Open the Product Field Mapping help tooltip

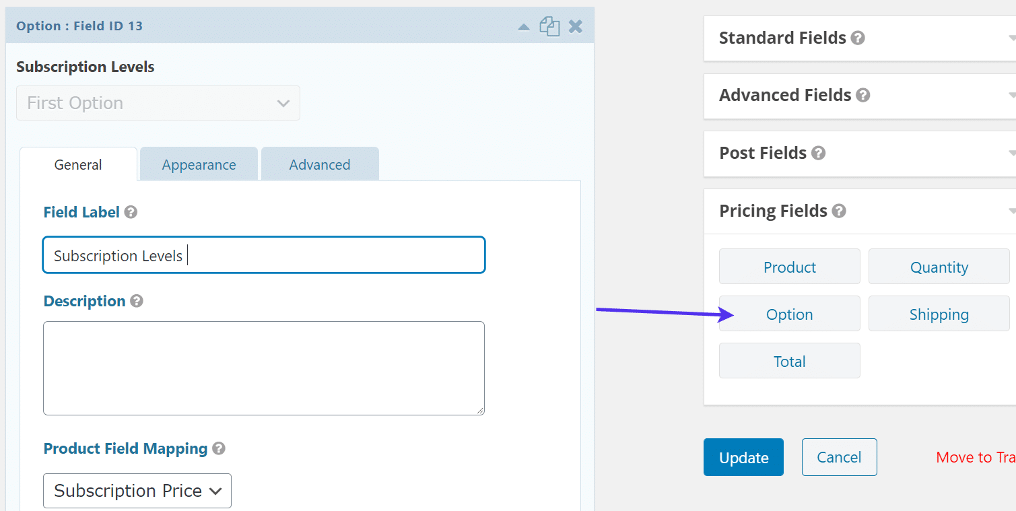[x=219, y=448]
